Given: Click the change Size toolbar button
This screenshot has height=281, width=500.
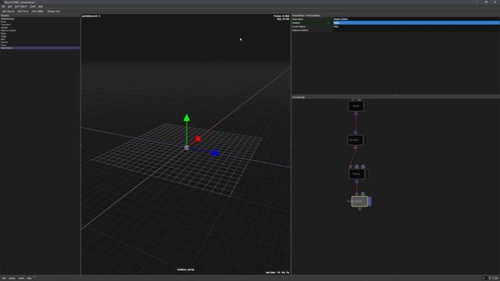Looking at the screenshot, I should point(54,11).
